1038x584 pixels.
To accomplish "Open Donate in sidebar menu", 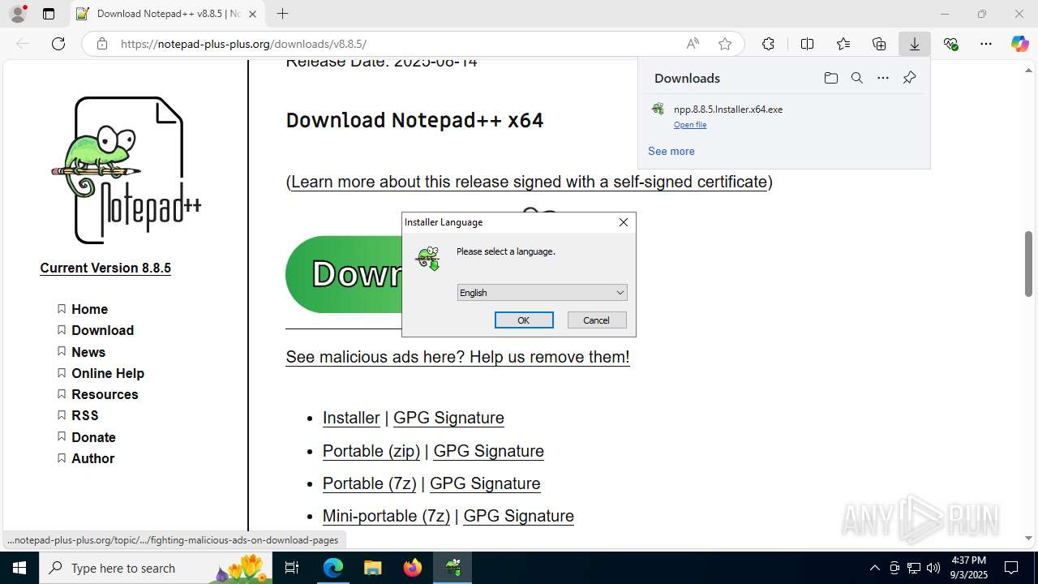I will tap(93, 437).
